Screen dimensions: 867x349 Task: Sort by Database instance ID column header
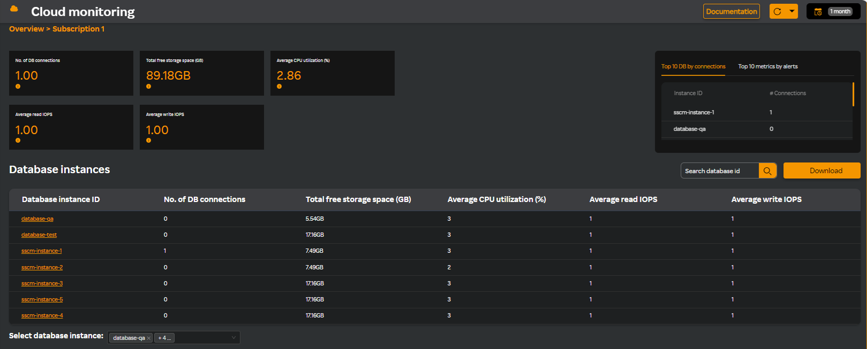click(x=61, y=199)
